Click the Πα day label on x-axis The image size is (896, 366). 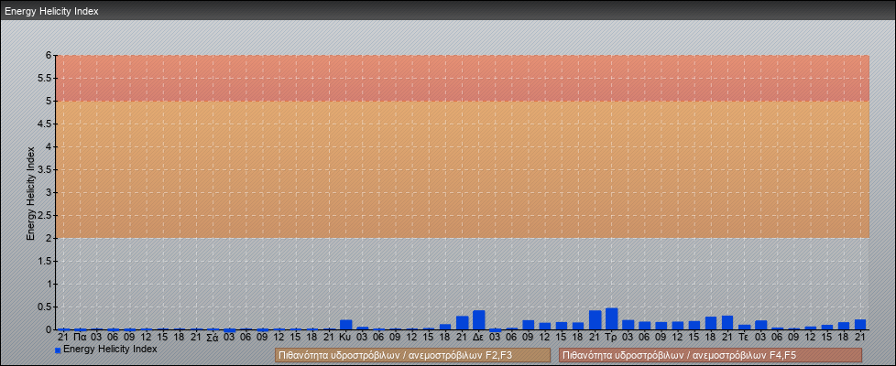[80, 338]
